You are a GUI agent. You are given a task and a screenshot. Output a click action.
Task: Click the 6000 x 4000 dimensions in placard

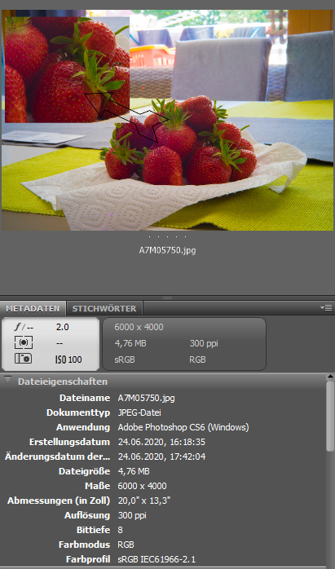(x=139, y=327)
